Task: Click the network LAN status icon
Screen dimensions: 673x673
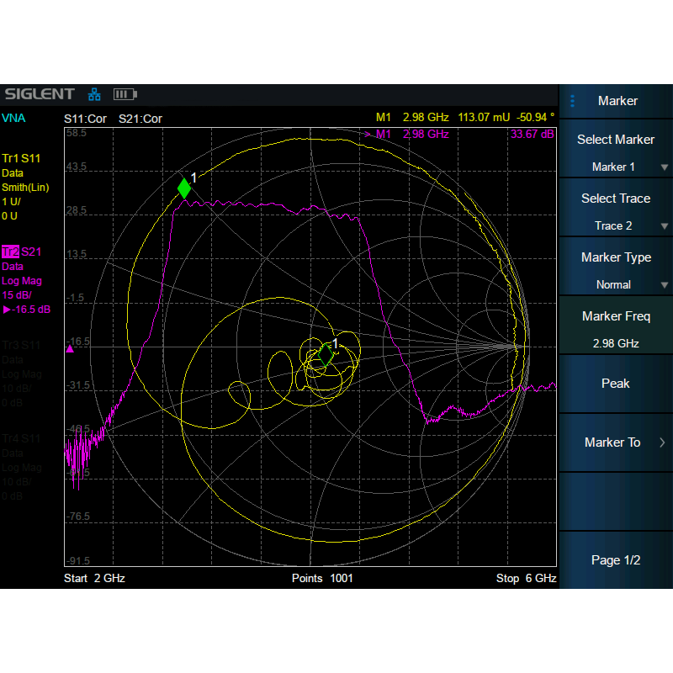Action: tap(94, 94)
